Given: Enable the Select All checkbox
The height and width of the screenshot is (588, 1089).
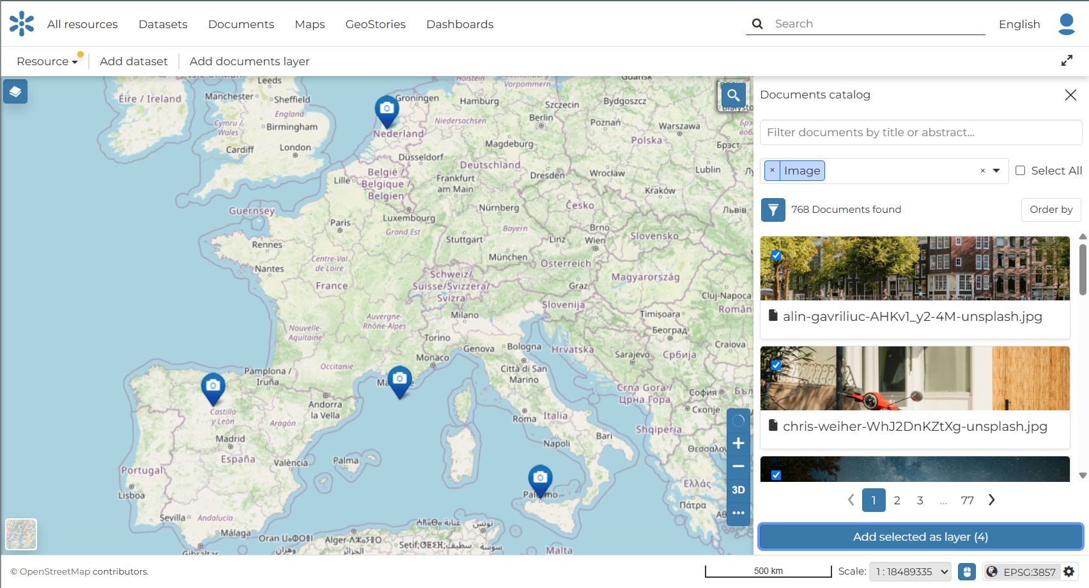Looking at the screenshot, I should (x=1020, y=171).
